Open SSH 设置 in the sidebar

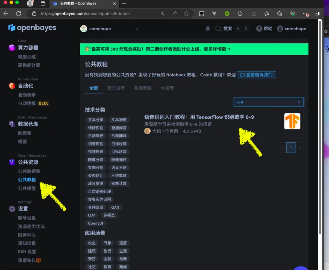pyautogui.click(x=27, y=252)
